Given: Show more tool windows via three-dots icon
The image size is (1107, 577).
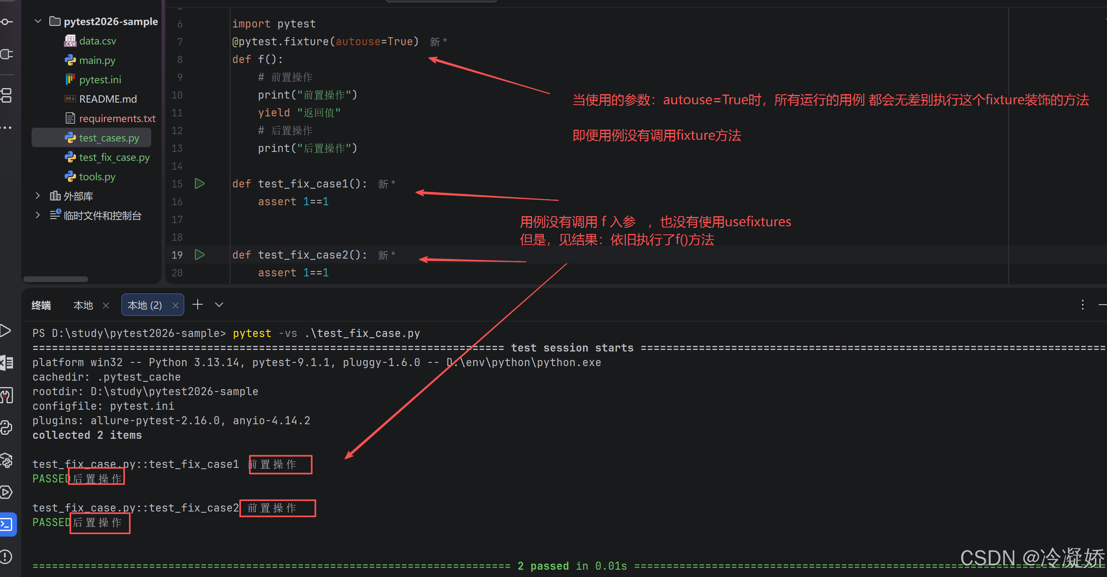Looking at the screenshot, I should 6,128.
